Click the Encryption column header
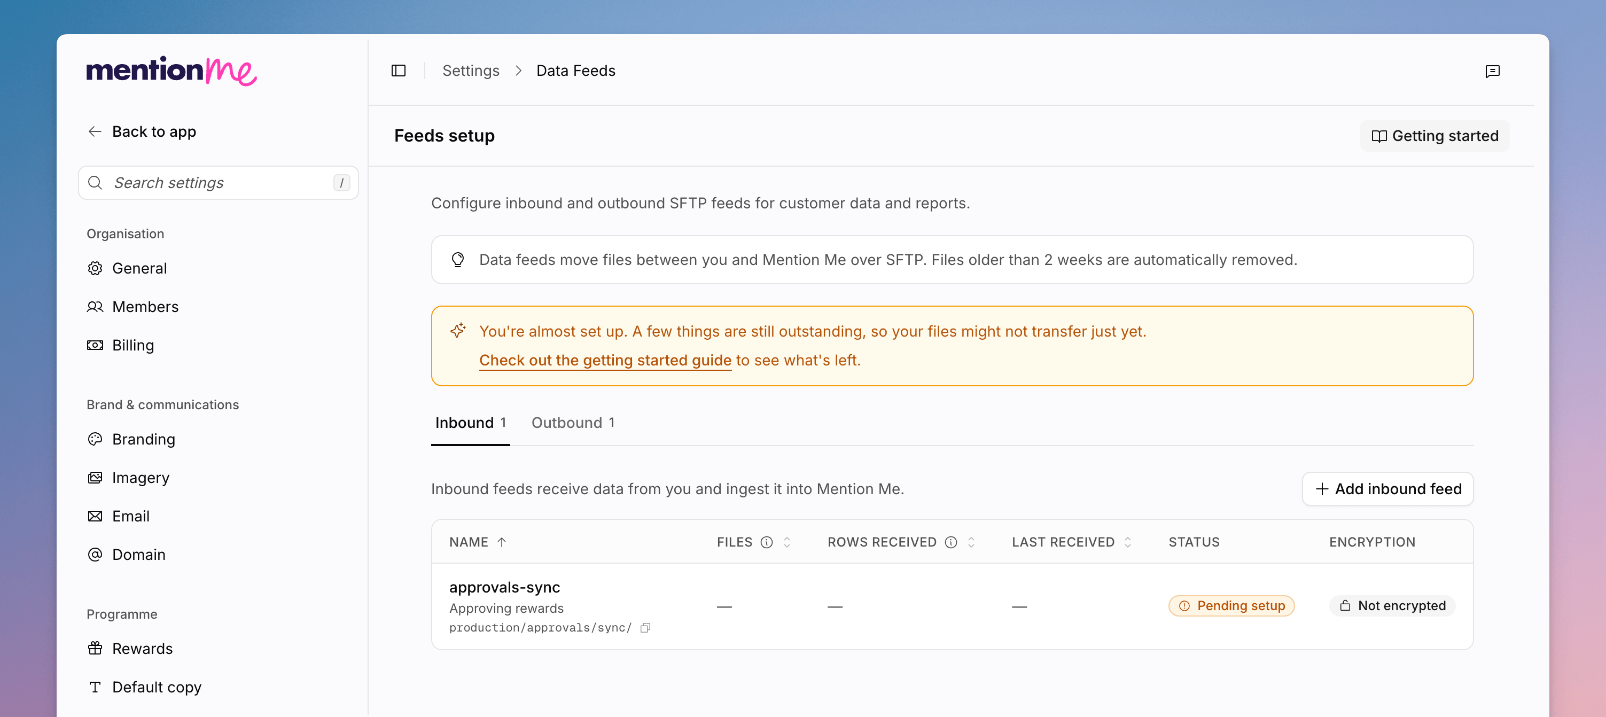The height and width of the screenshot is (717, 1606). pyautogui.click(x=1371, y=542)
